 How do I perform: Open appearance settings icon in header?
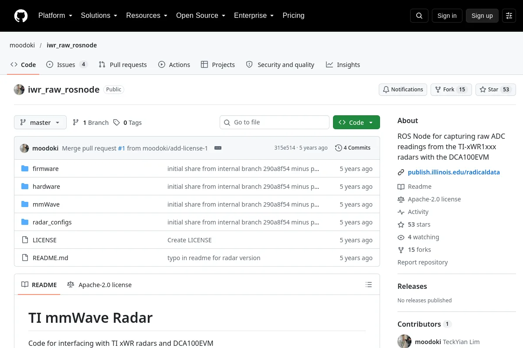click(509, 16)
